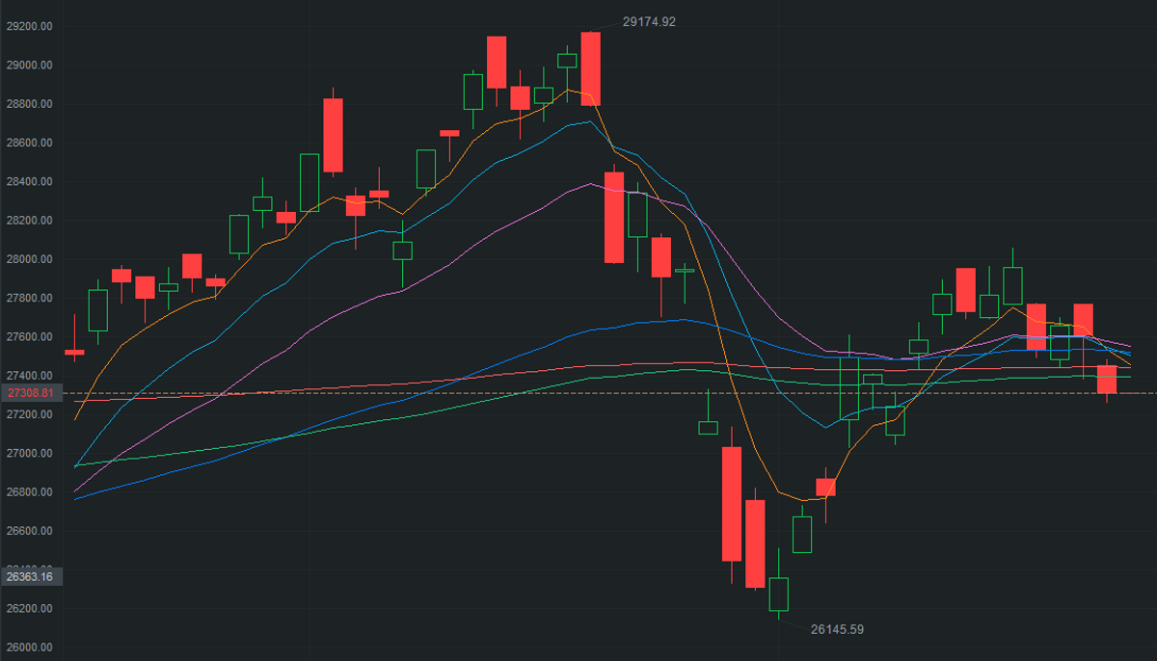Click the 29174.92 high price label
Image resolution: width=1157 pixels, height=661 pixels.
point(649,21)
